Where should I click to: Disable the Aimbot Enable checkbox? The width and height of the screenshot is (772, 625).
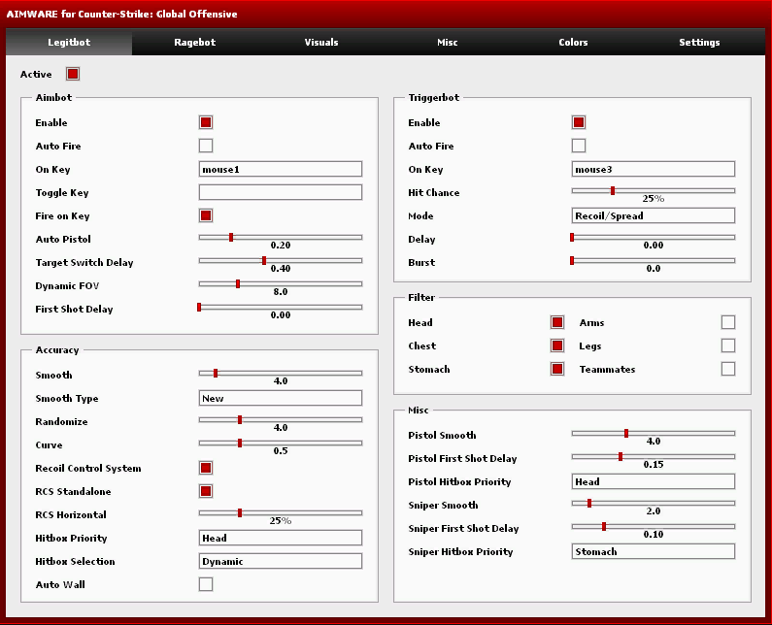206,122
